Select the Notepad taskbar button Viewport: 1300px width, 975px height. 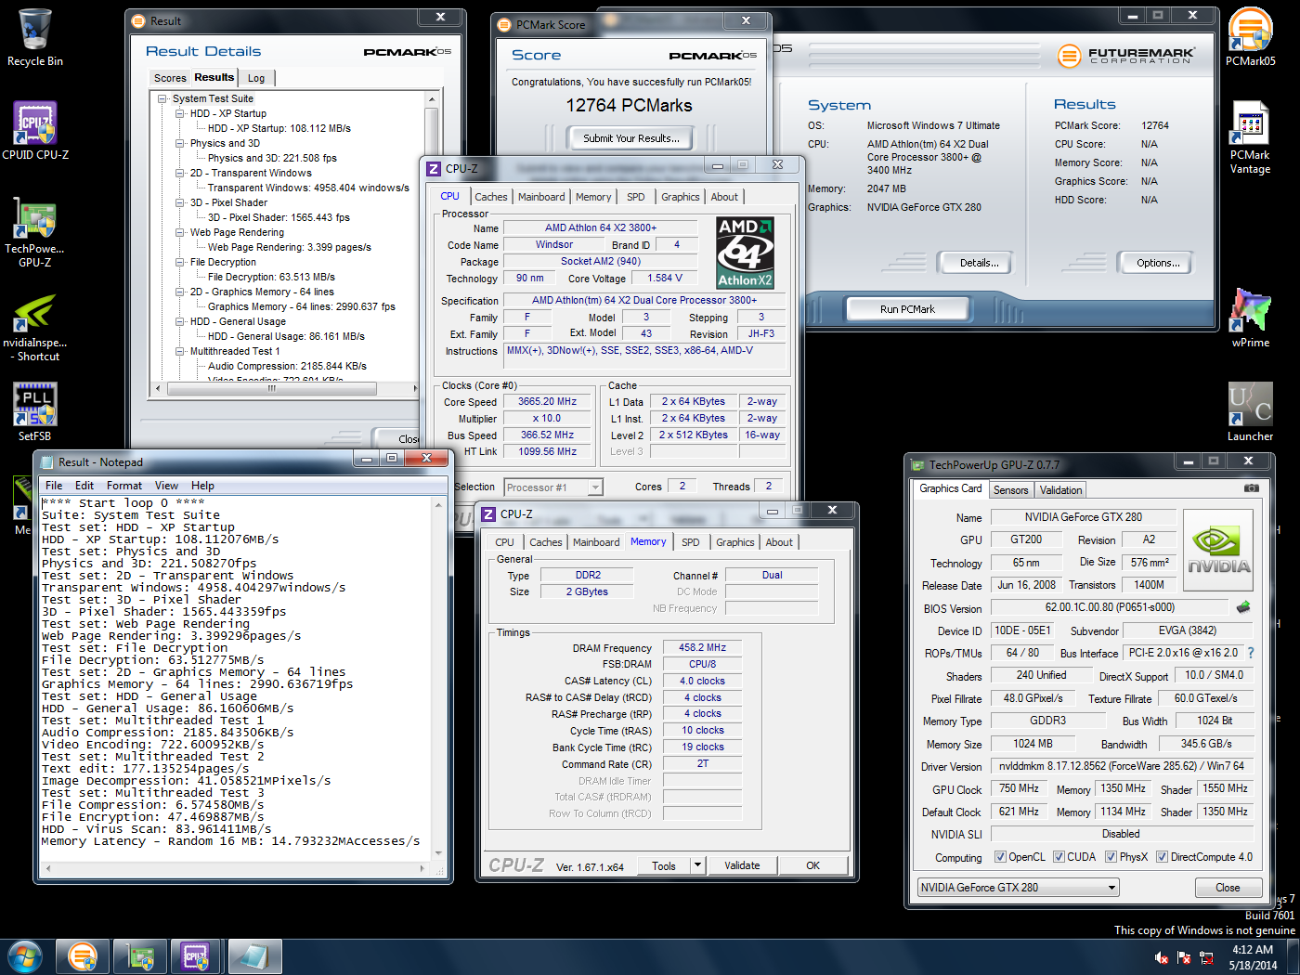[x=253, y=956]
